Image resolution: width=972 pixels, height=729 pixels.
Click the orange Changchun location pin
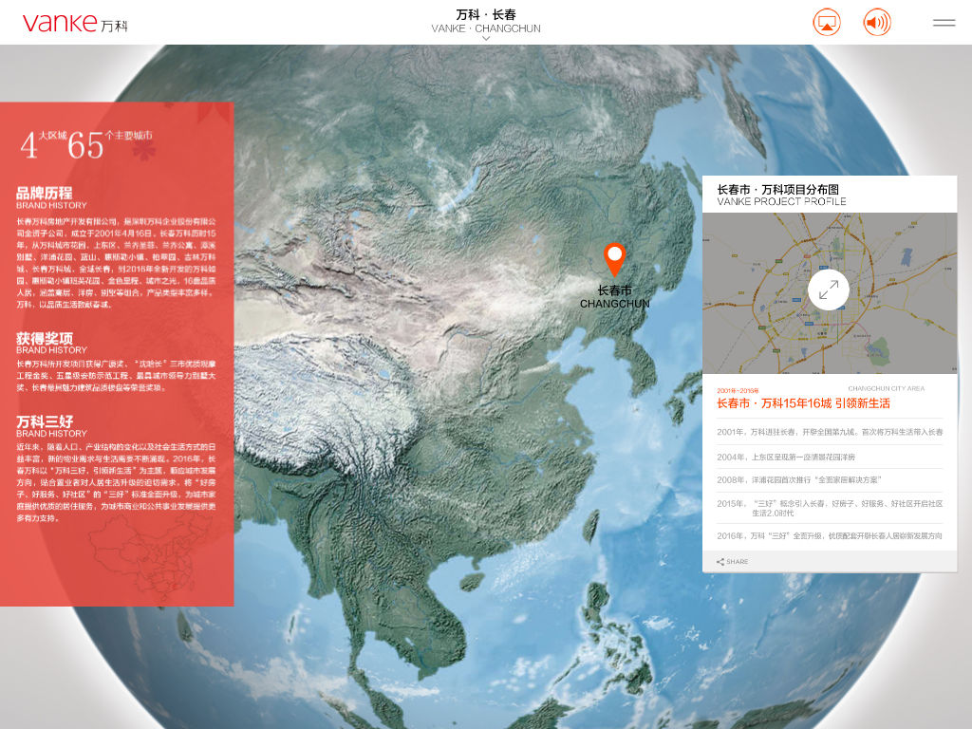(614, 259)
